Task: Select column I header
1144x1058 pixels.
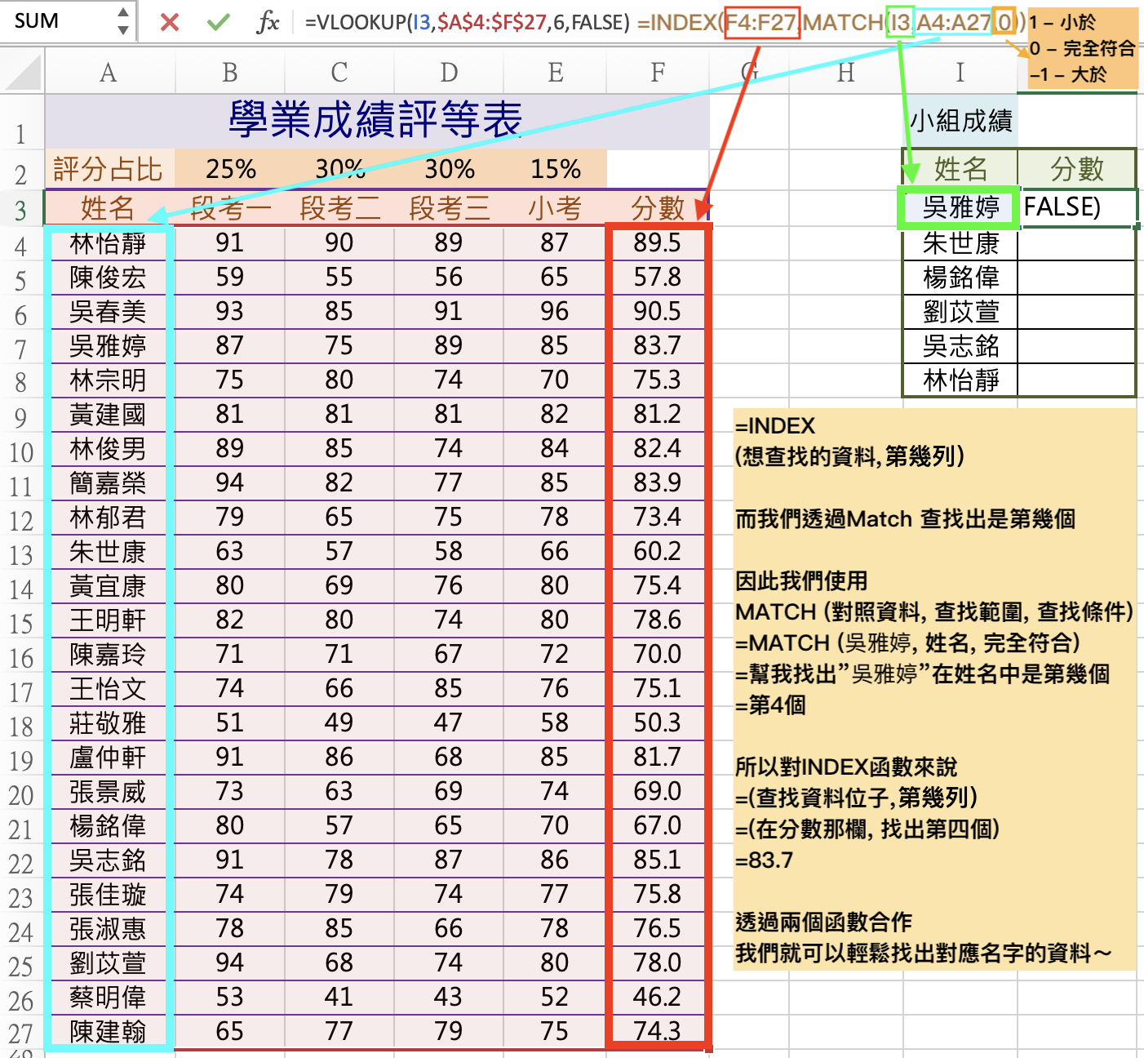Action: 960,73
